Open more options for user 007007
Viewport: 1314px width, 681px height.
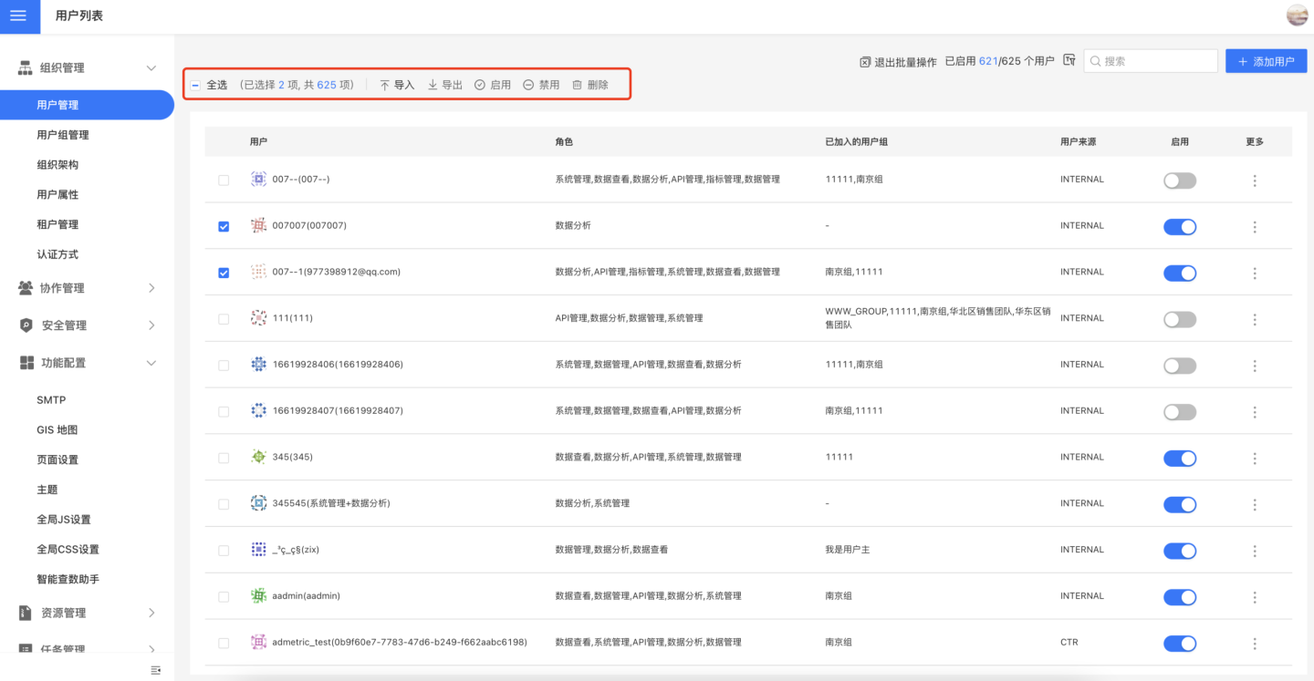1255,227
